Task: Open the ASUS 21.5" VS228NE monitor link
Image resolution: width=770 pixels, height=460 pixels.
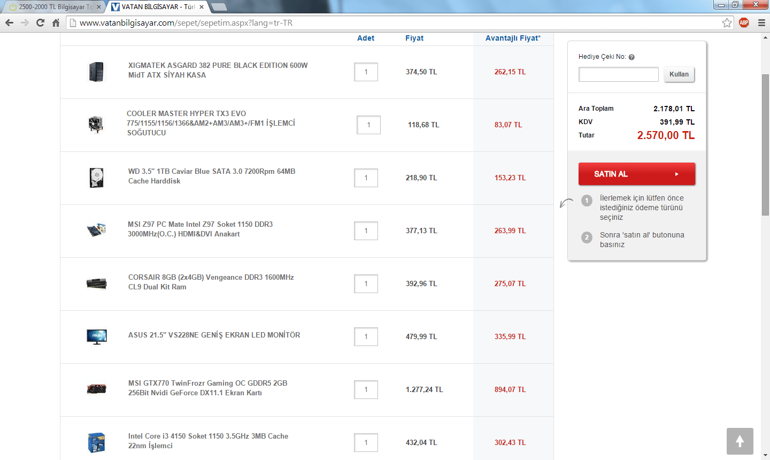Action: coord(214,335)
